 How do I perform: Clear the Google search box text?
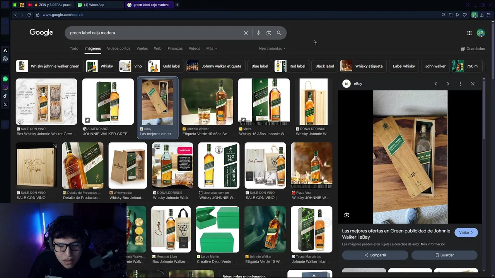[x=246, y=33]
